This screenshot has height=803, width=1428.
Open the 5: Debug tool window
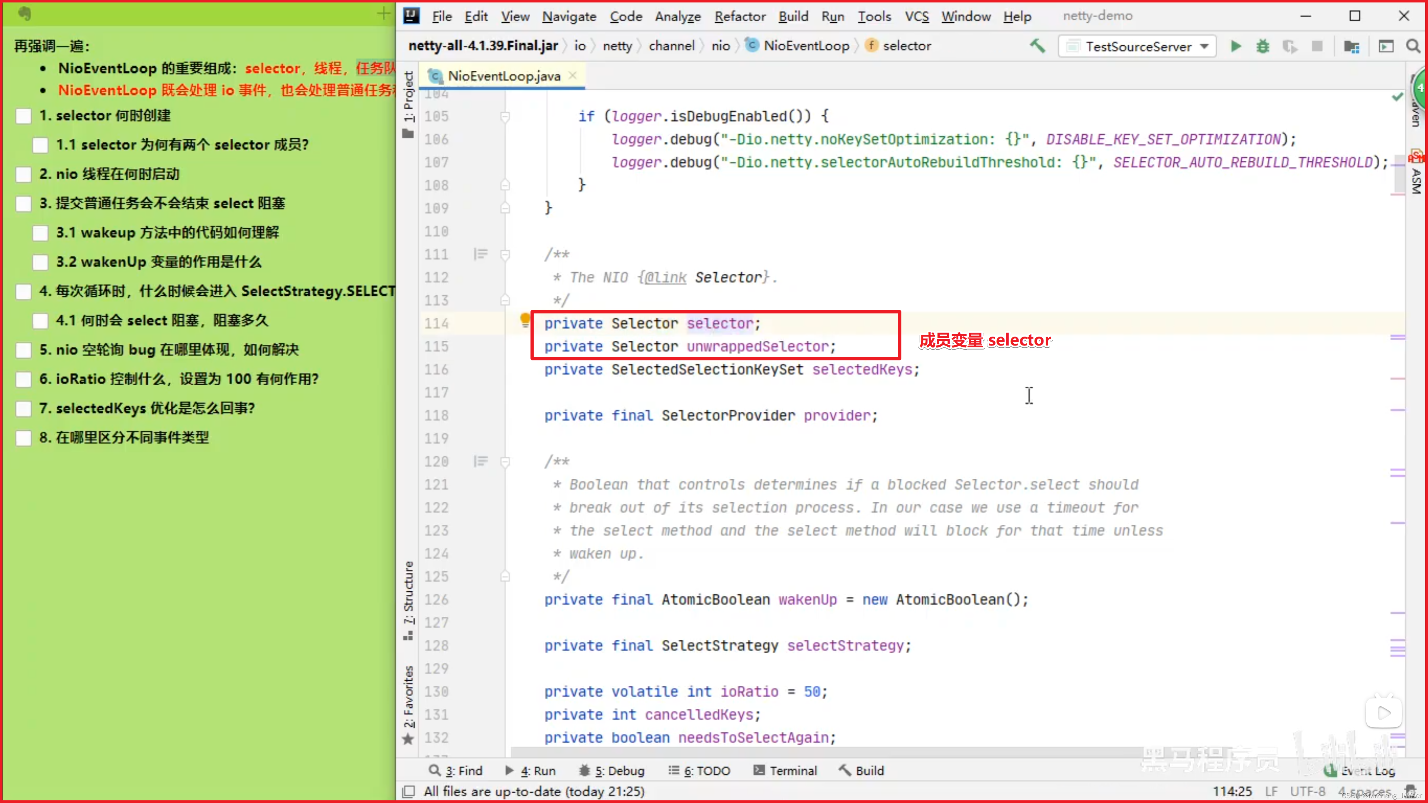[x=611, y=770]
